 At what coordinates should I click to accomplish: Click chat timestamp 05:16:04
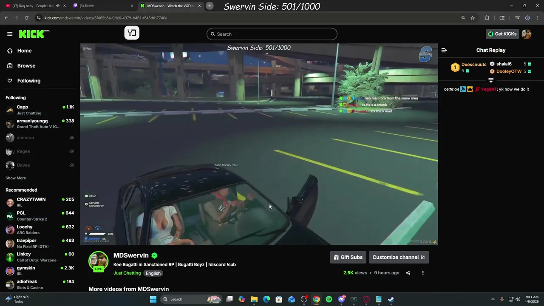pos(451,89)
